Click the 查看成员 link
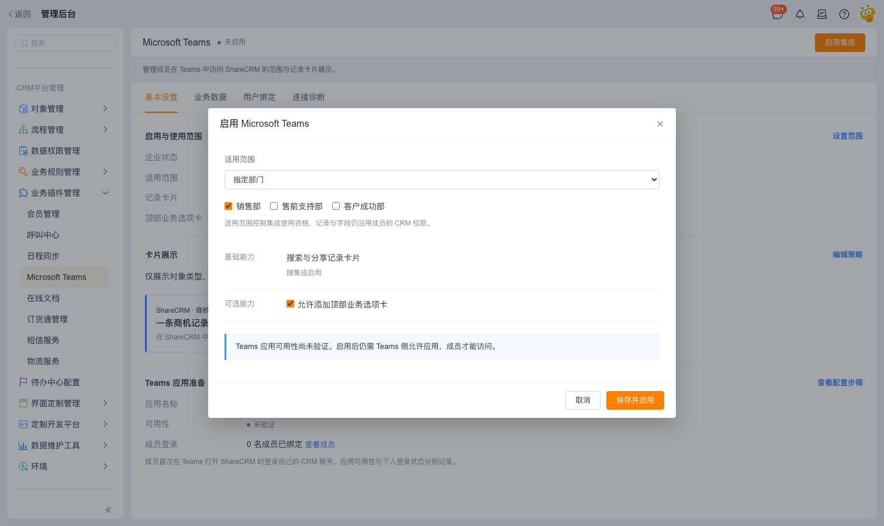The image size is (884, 526). point(320,445)
